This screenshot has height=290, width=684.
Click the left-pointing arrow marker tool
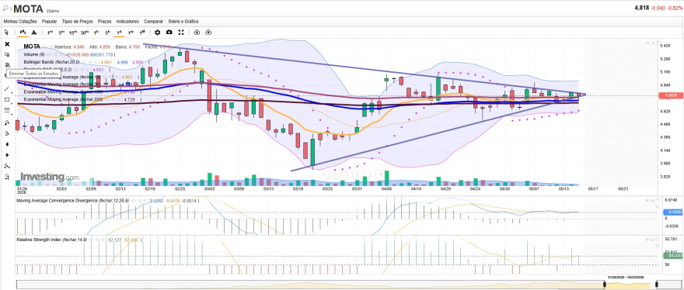pos(7,144)
